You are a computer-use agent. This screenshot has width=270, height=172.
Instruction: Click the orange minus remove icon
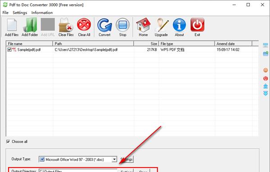click(x=265, y=70)
